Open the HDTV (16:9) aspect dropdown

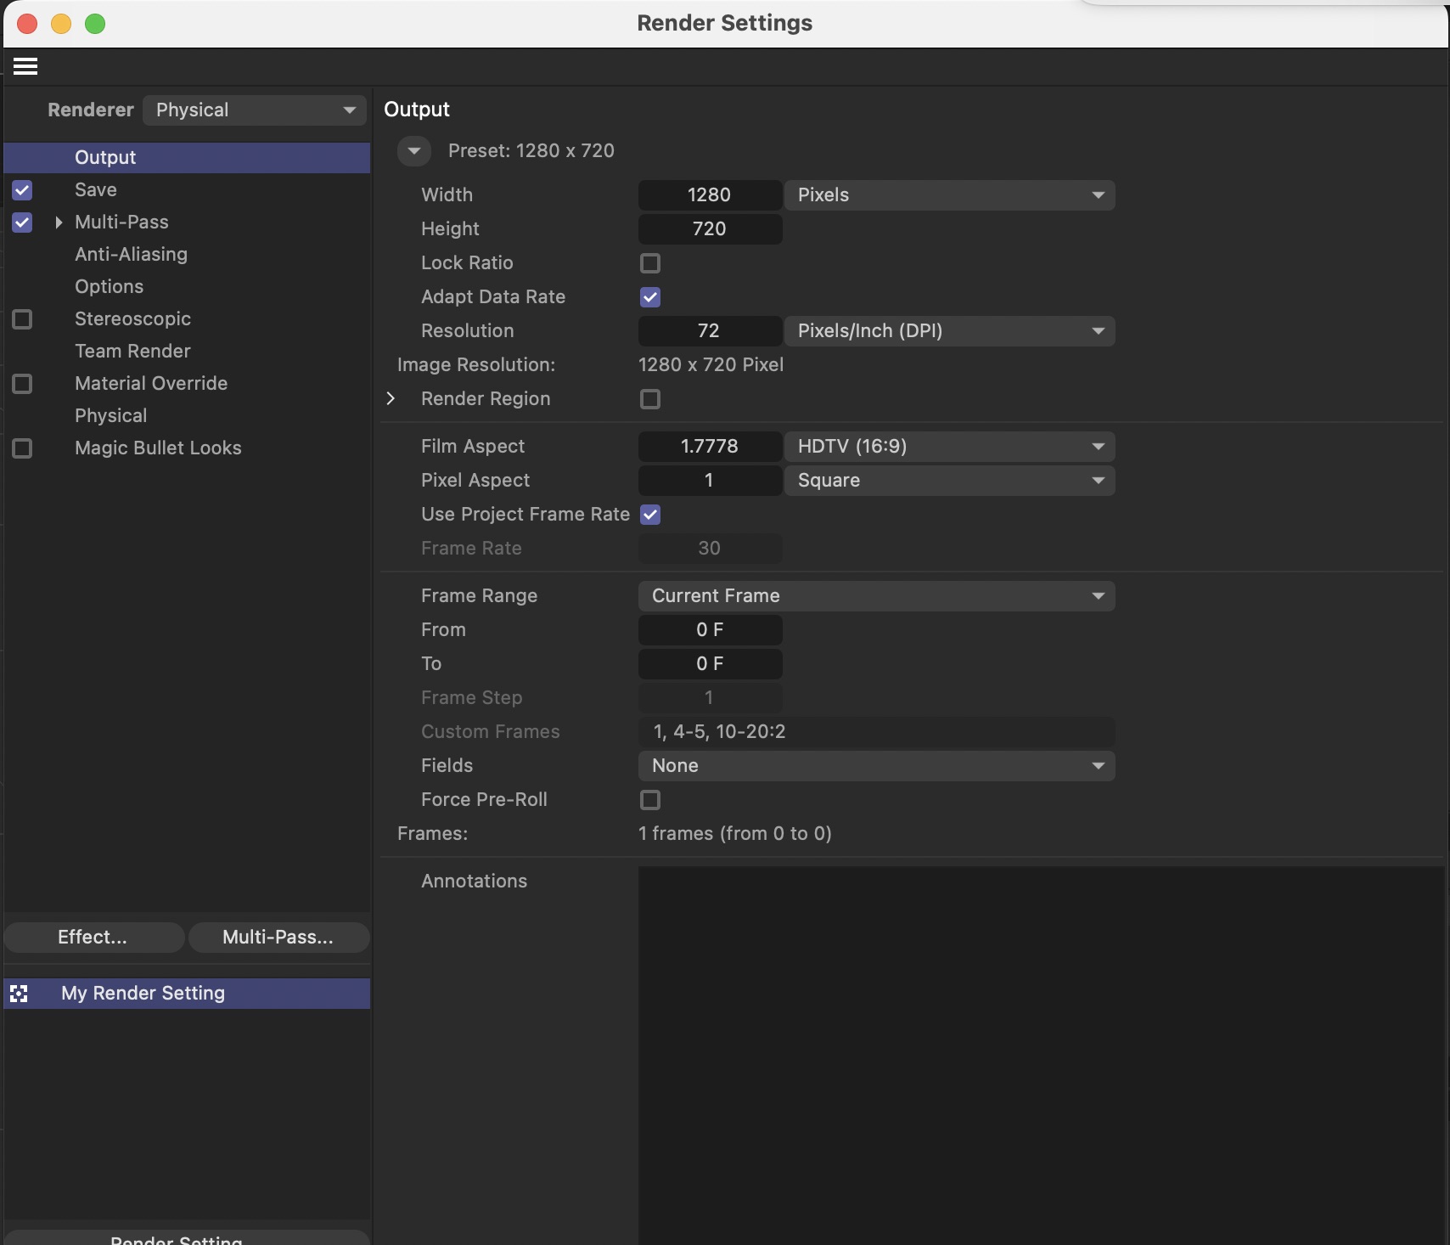tap(950, 447)
